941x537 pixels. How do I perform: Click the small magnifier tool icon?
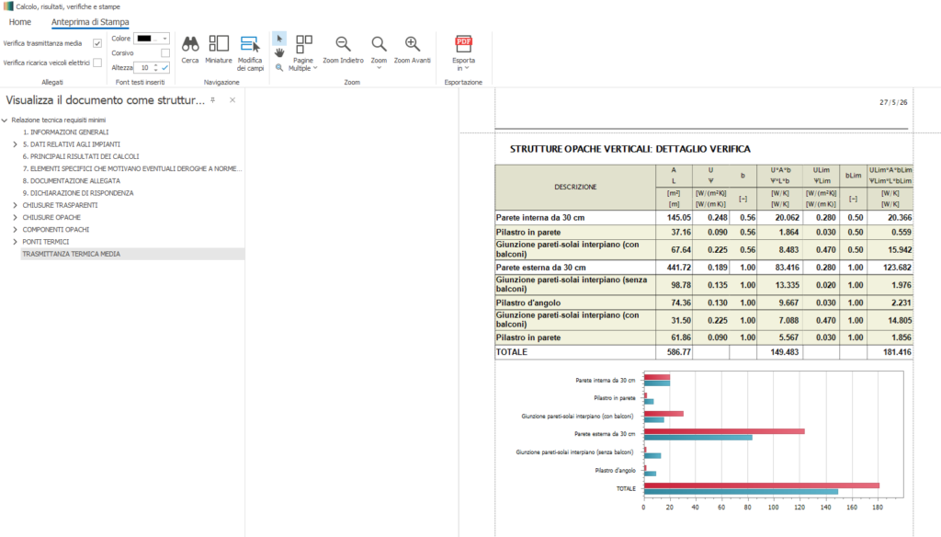[279, 68]
